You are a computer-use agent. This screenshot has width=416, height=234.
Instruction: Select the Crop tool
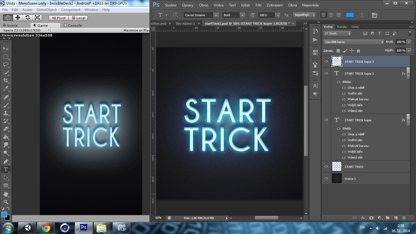6,80
